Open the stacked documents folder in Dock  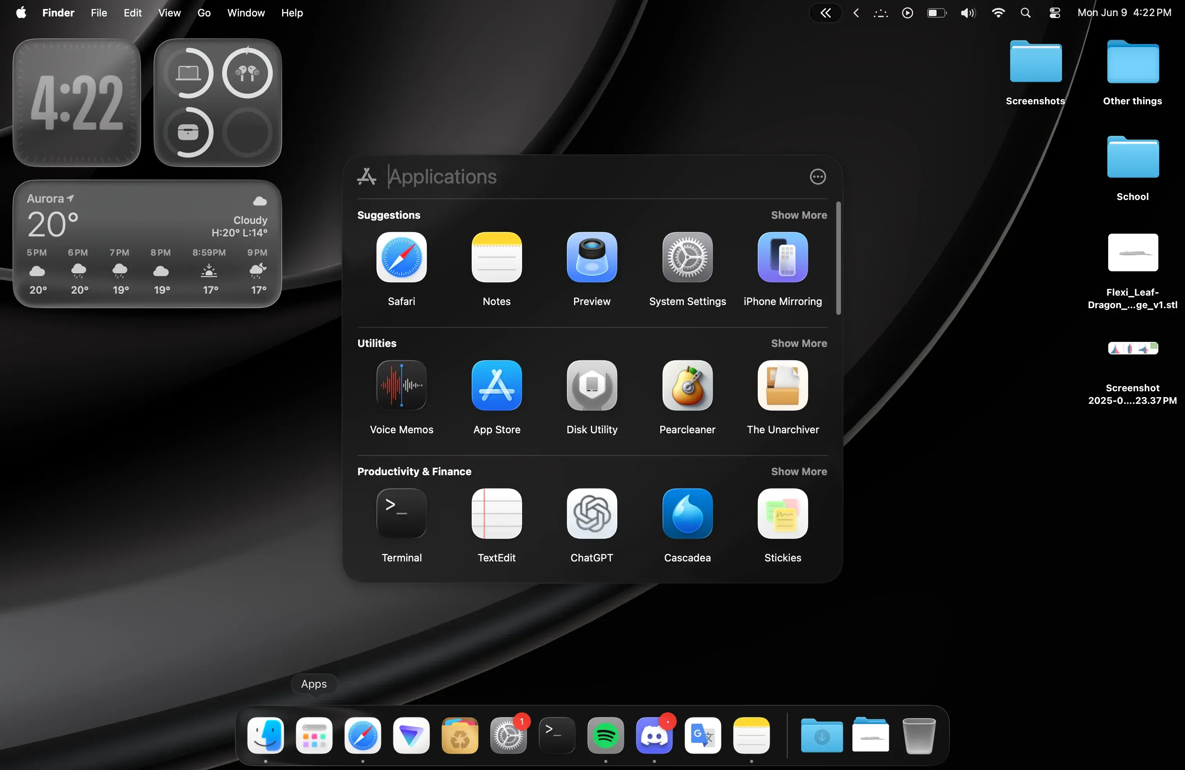click(x=870, y=735)
